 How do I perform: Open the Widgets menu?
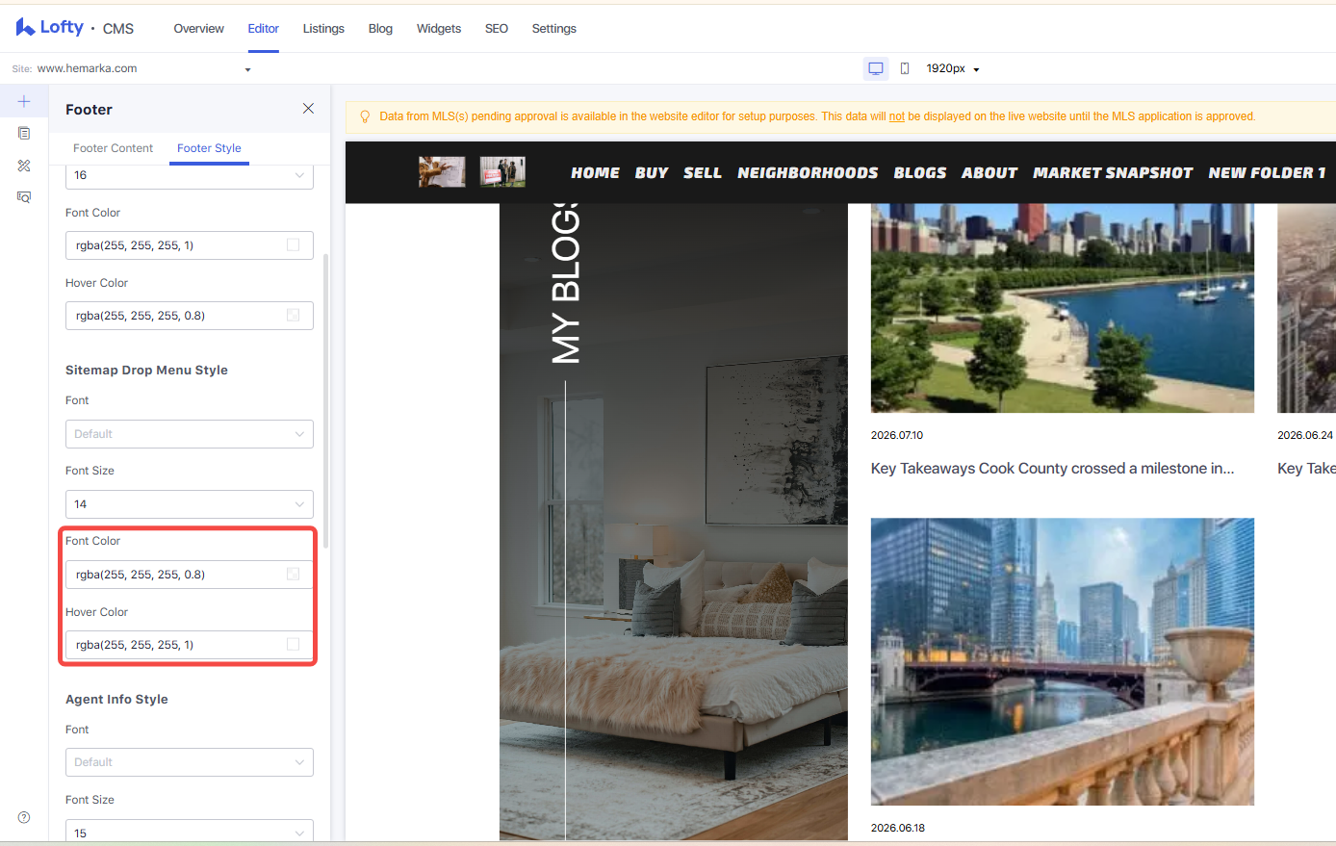(439, 28)
